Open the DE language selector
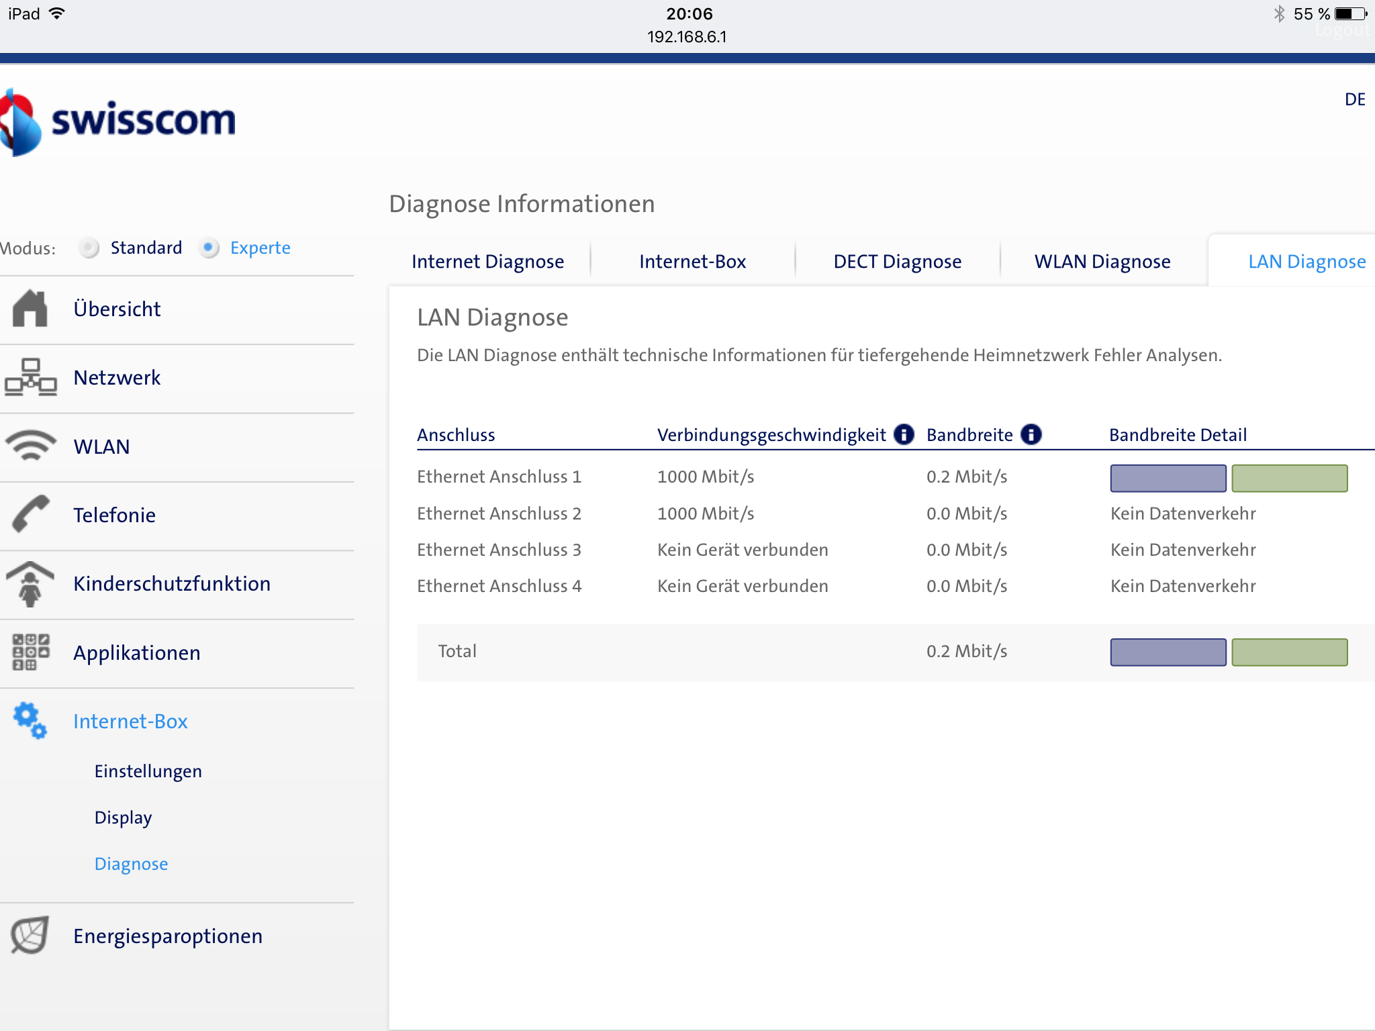The image size is (1375, 1031). pos(1354,100)
